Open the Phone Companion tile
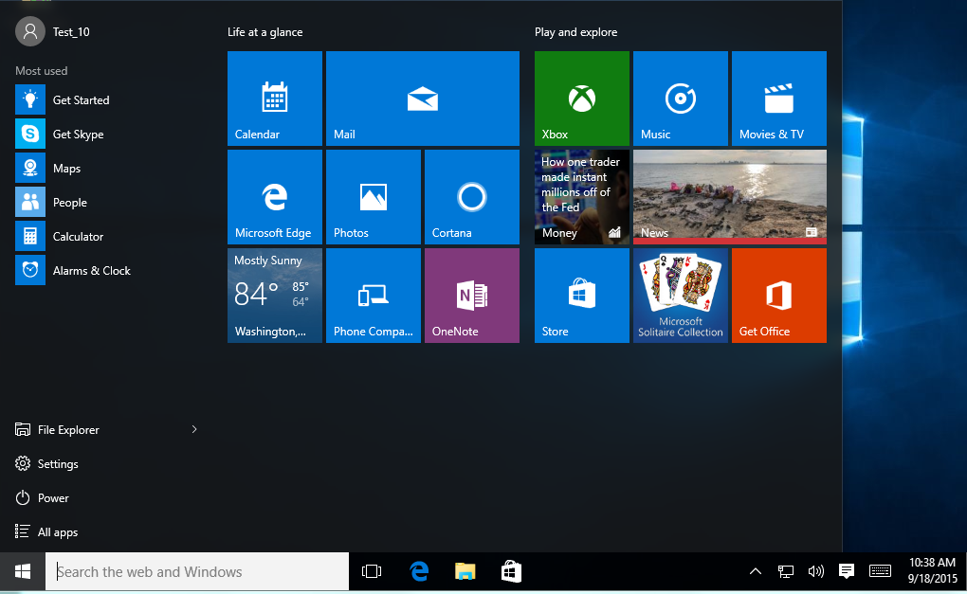This screenshot has height=594, width=967. (x=374, y=296)
